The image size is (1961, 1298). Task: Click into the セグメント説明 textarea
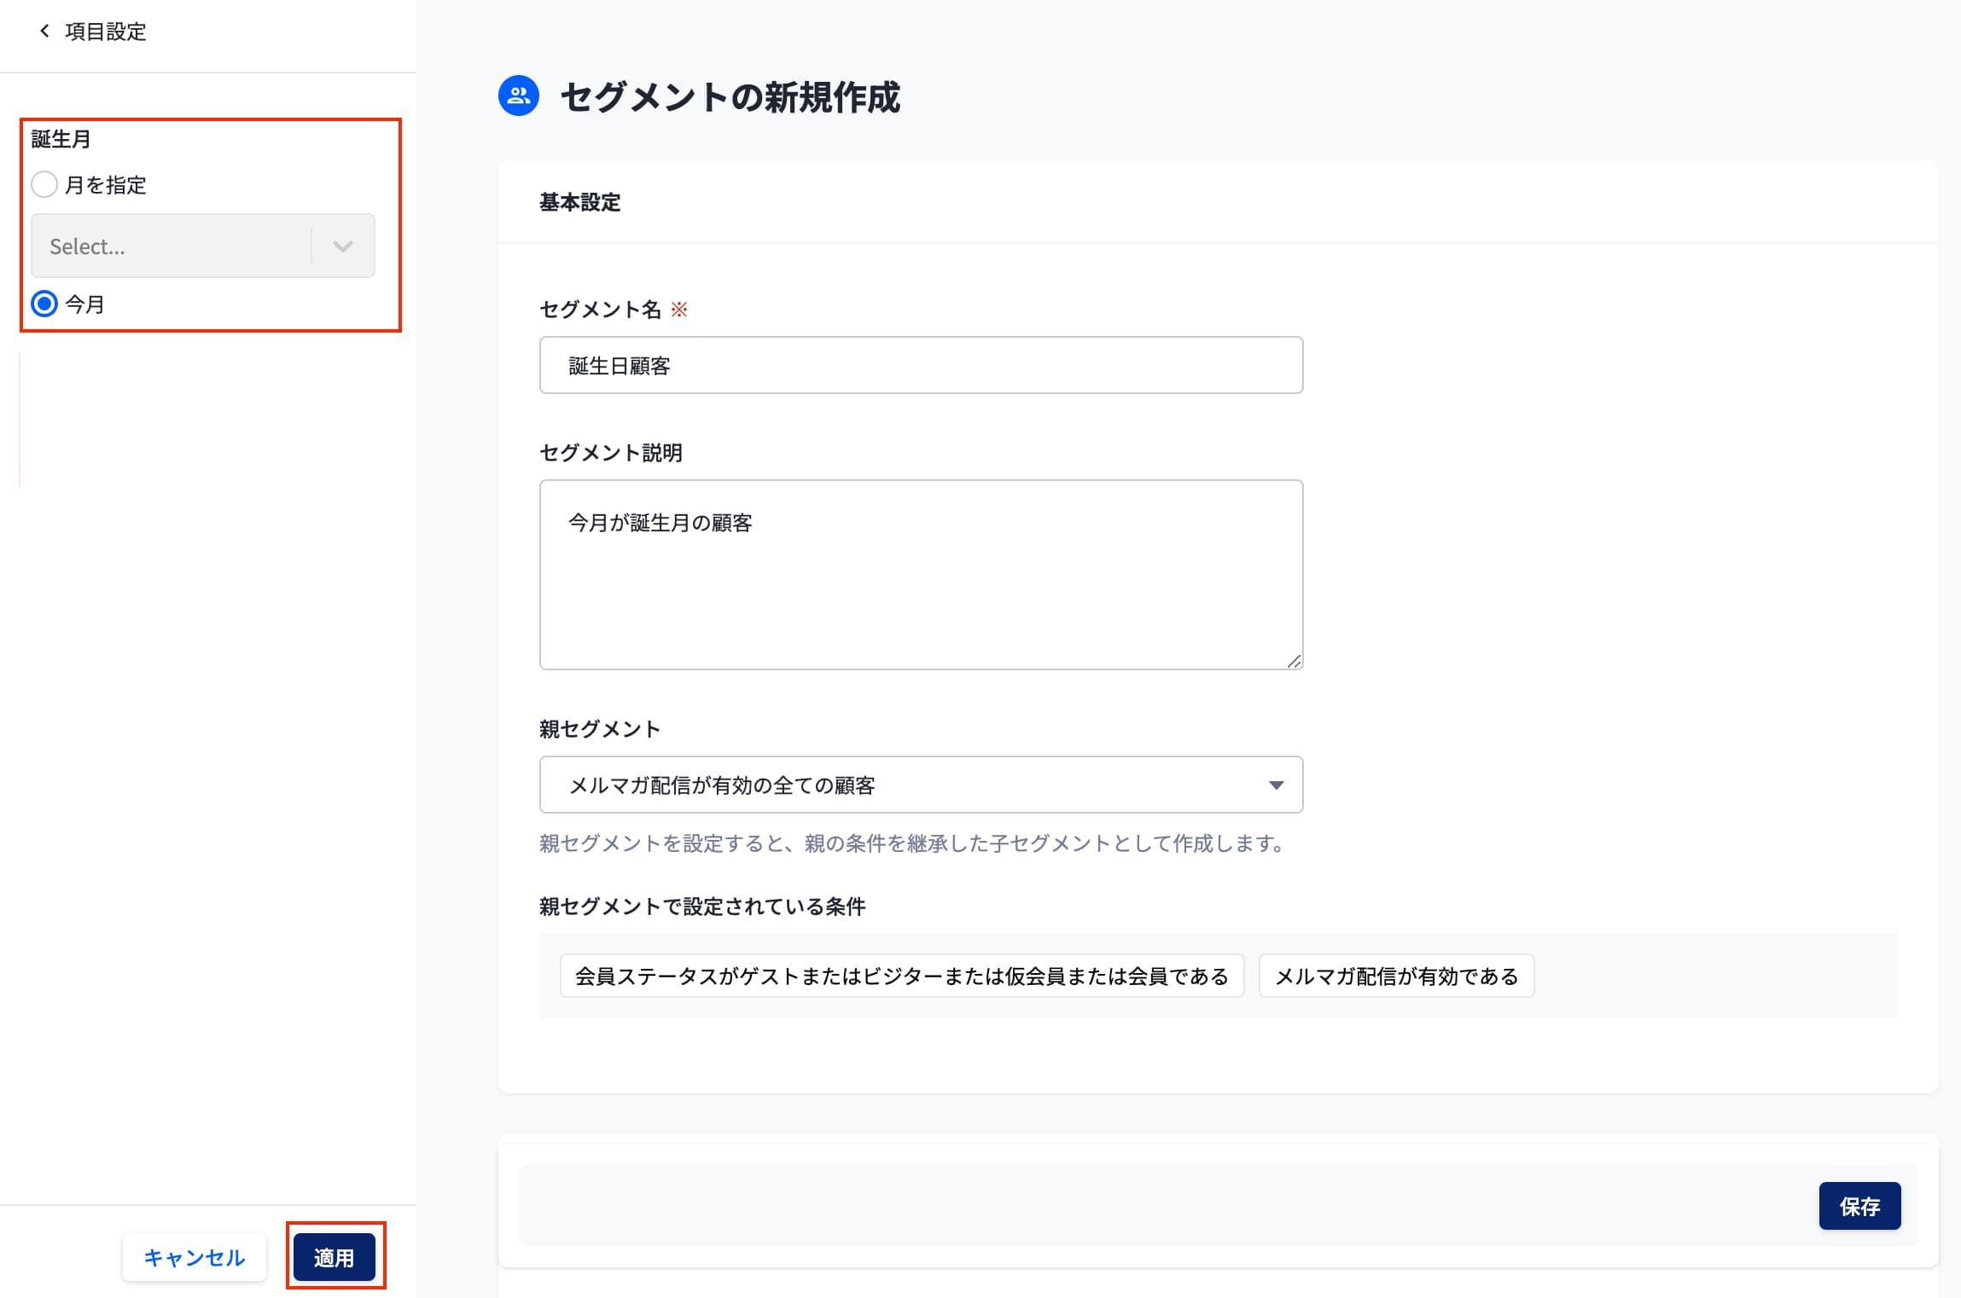[921, 574]
